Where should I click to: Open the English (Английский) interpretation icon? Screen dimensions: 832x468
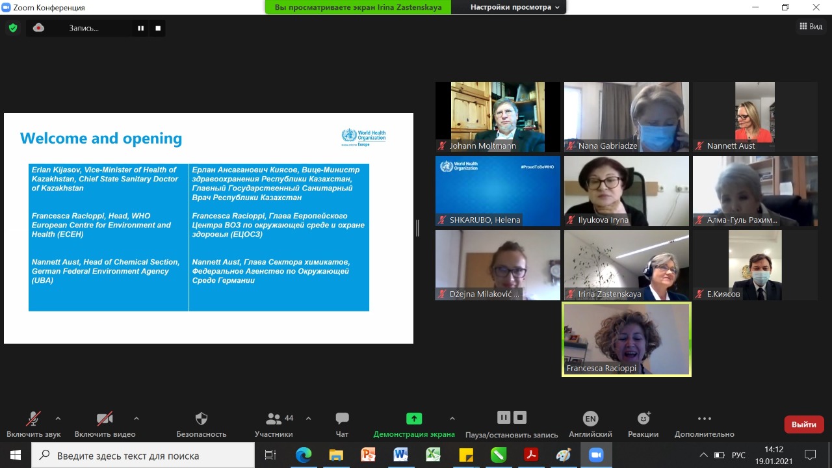pyautogui.click(x=590, y=419)
